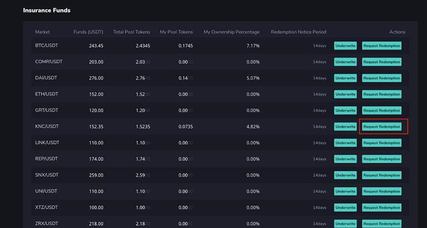427x228 pixels.
Task: Click the 1.5235 total pool tokens
Action: 143,127
